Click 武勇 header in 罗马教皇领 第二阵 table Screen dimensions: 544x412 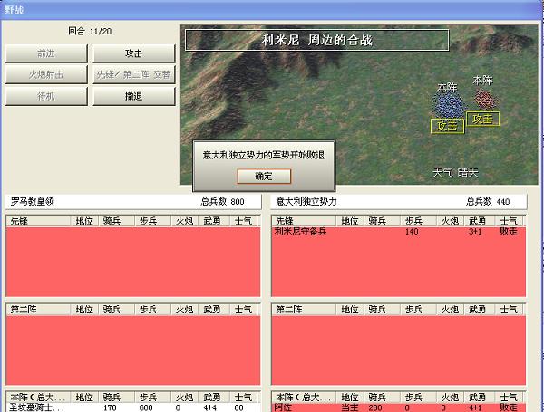(x=212, y=309)
